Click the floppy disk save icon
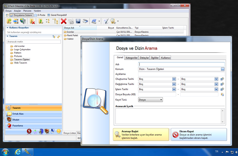The width and height of the screenshot is (238, 156). (x=78, y=21)
